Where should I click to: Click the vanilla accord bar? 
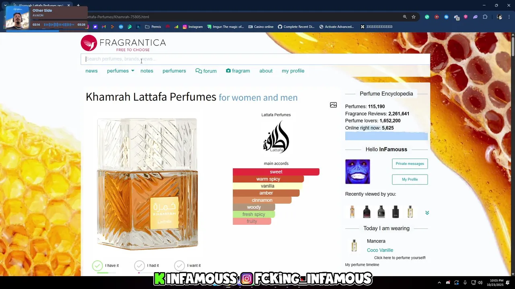pyautogui.click(x=267, y=186)
